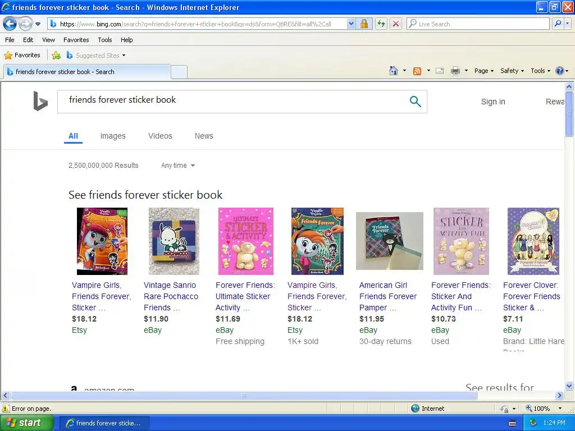Open American Girl Friends Forever Pamper link
Image resolution: width=575 pixels, height=431 pixels.
(388, 296)
